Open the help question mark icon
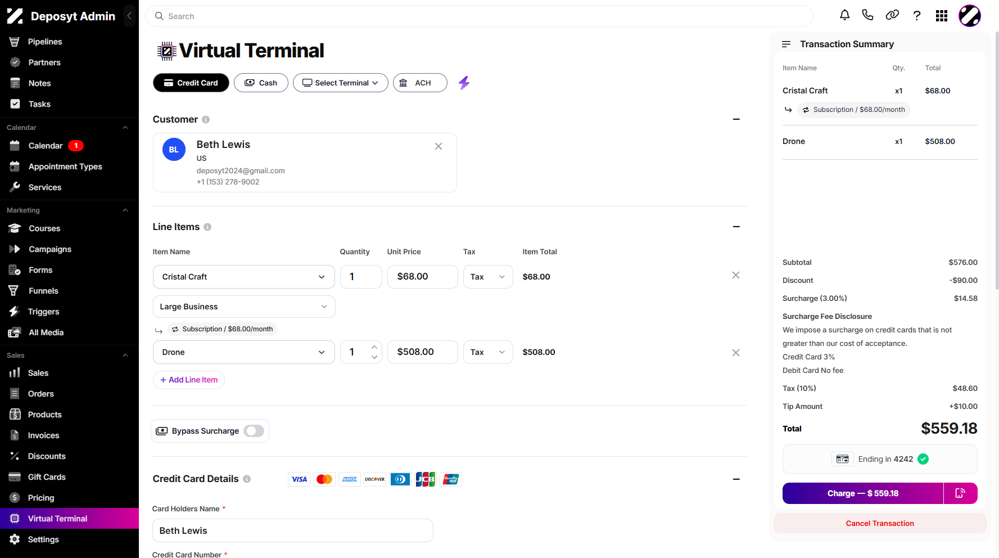 pos(917,16)
